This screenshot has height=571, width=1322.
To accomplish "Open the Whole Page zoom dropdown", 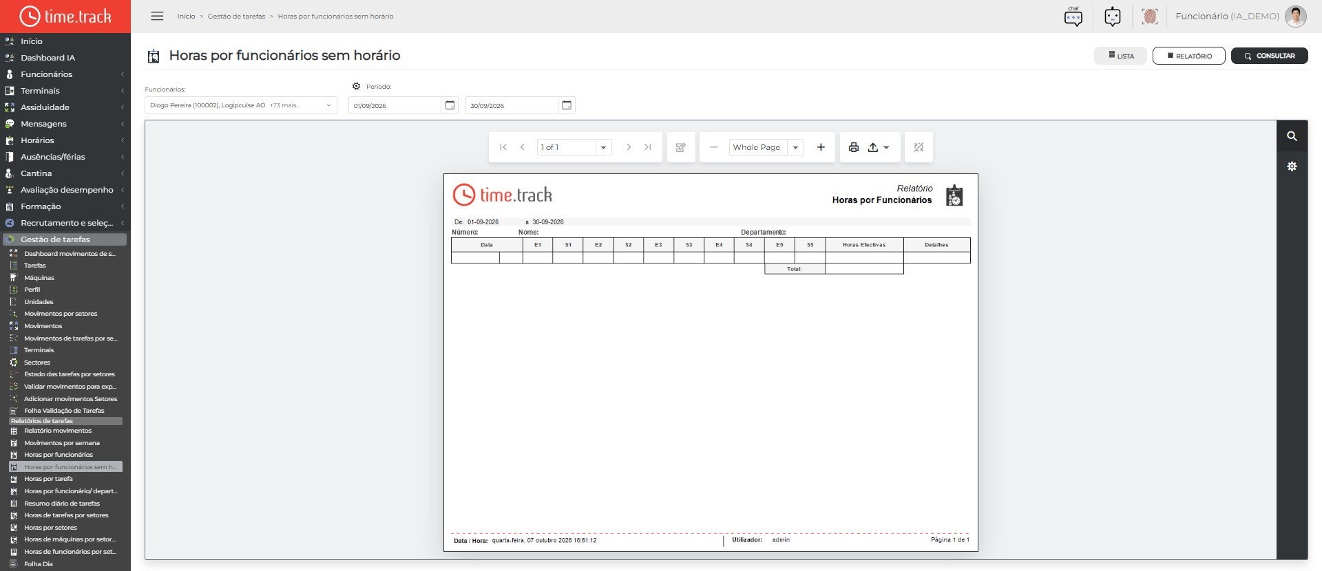I will pyautogui.click(x=795, y=147).
